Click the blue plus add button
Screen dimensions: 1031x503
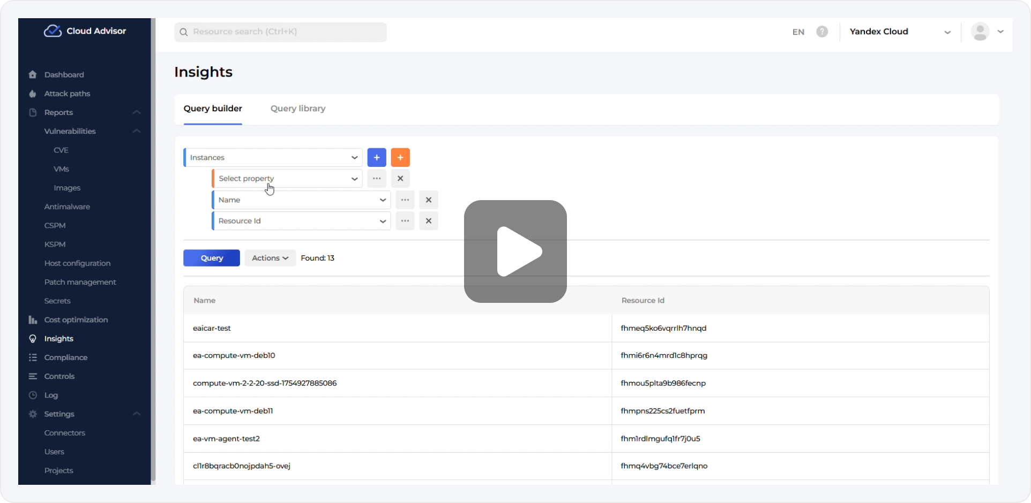(377, 157)
